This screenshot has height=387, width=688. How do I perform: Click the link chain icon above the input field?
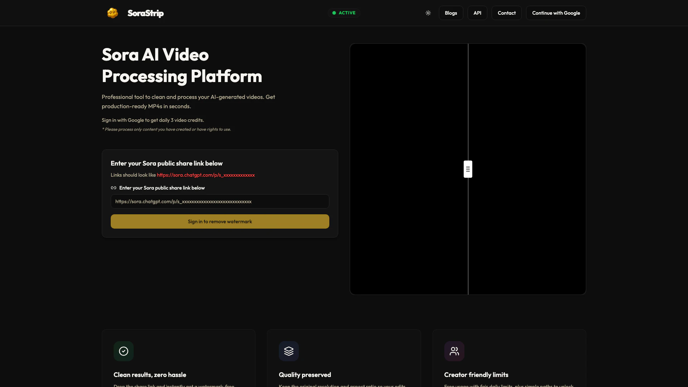click(x=114, y=188)
